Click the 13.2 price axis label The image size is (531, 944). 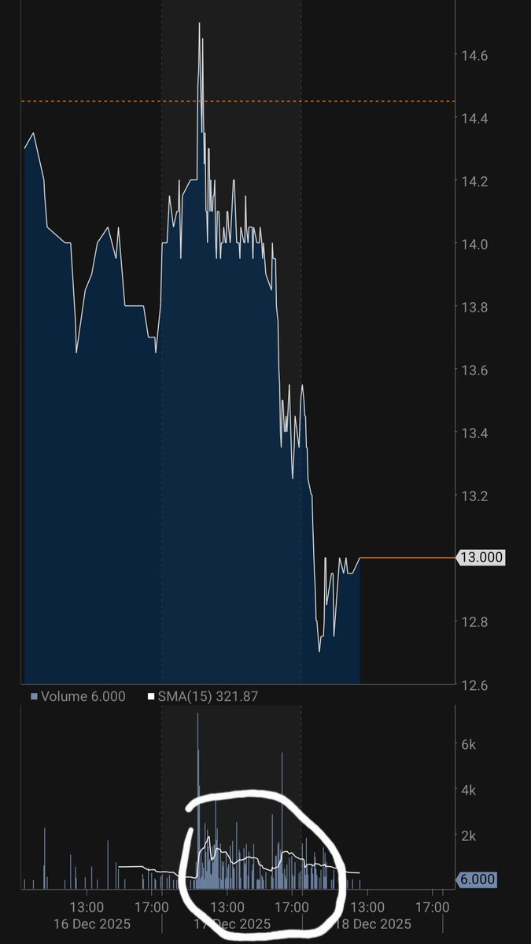475,496
